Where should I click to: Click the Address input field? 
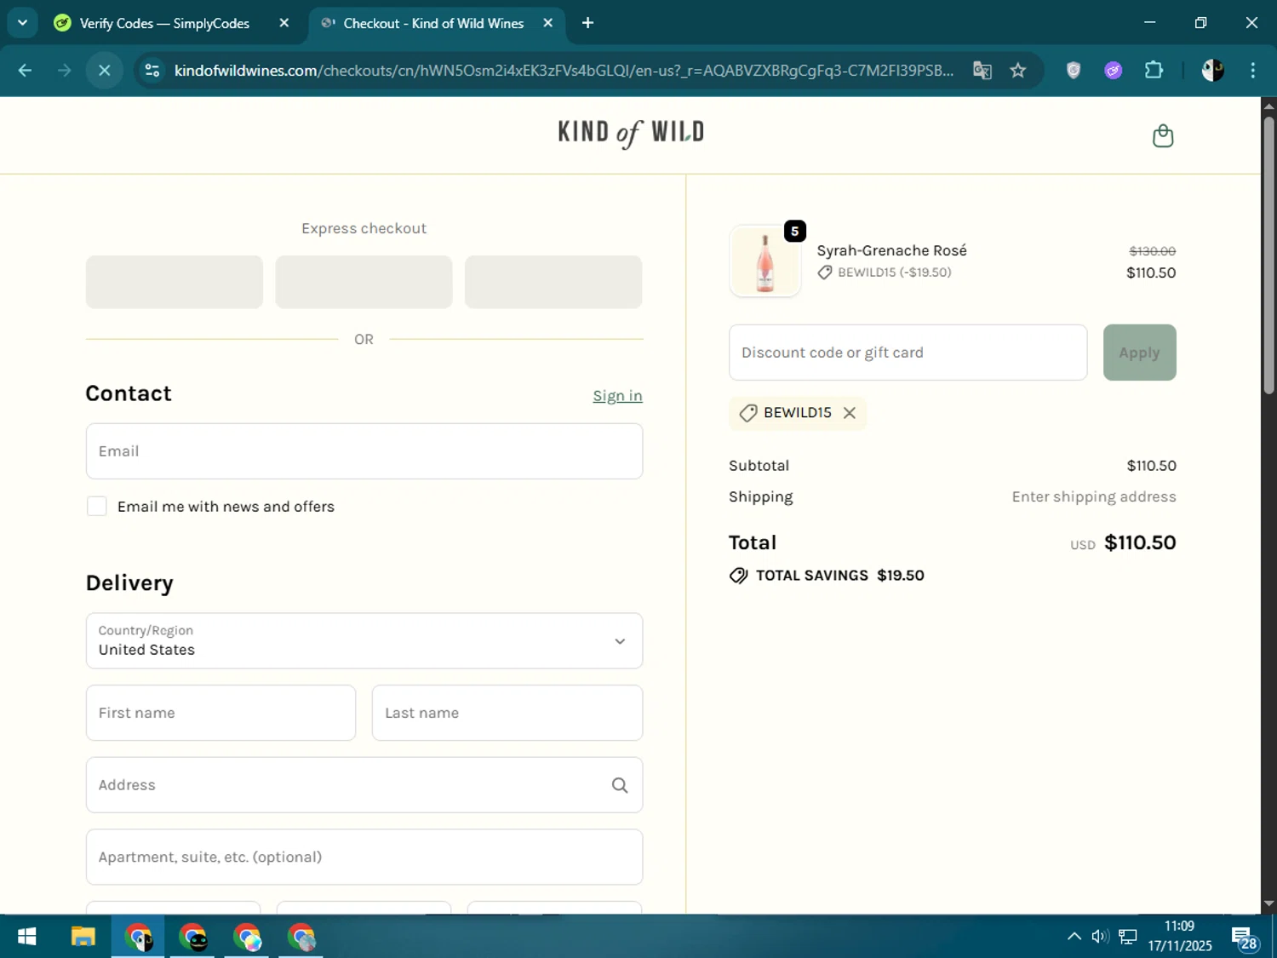(364, 785)
